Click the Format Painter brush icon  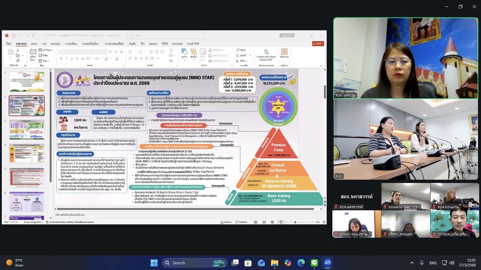click(x=18, y=61)
